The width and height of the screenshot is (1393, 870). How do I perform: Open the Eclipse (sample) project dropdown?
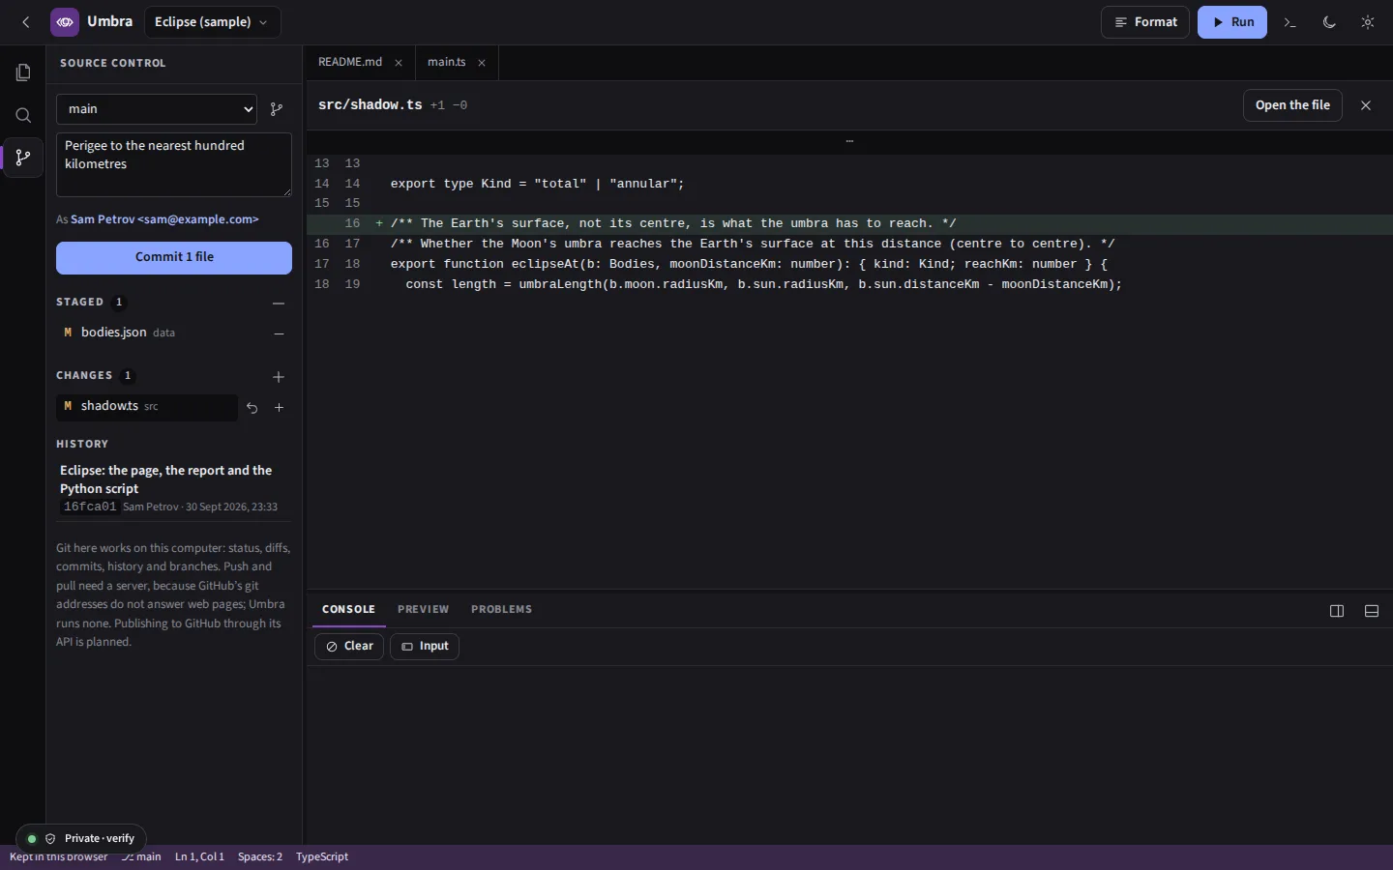[212, 22]
